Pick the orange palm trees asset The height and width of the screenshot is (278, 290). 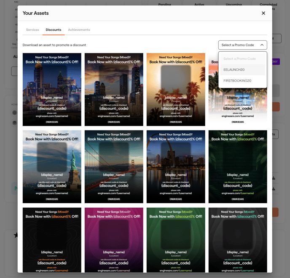pos(176,90)
